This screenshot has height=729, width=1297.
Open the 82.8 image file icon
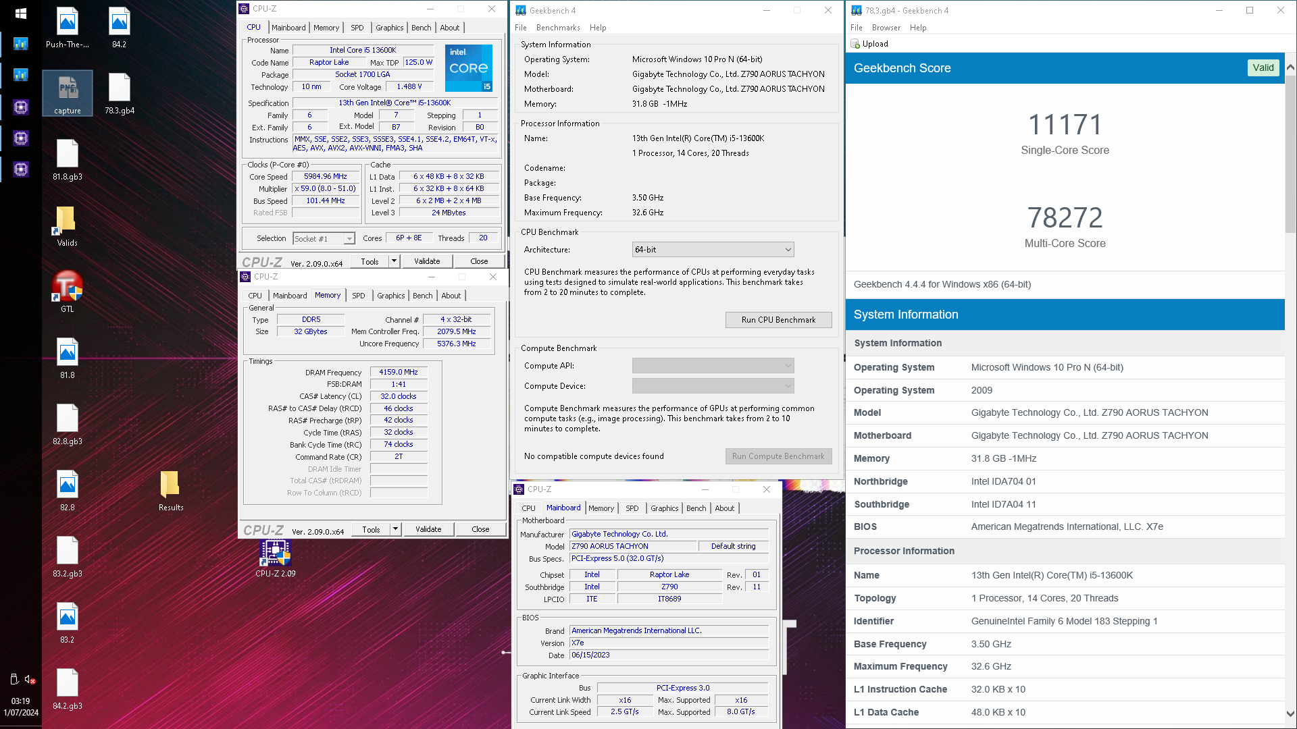click(x=67, y=491)
